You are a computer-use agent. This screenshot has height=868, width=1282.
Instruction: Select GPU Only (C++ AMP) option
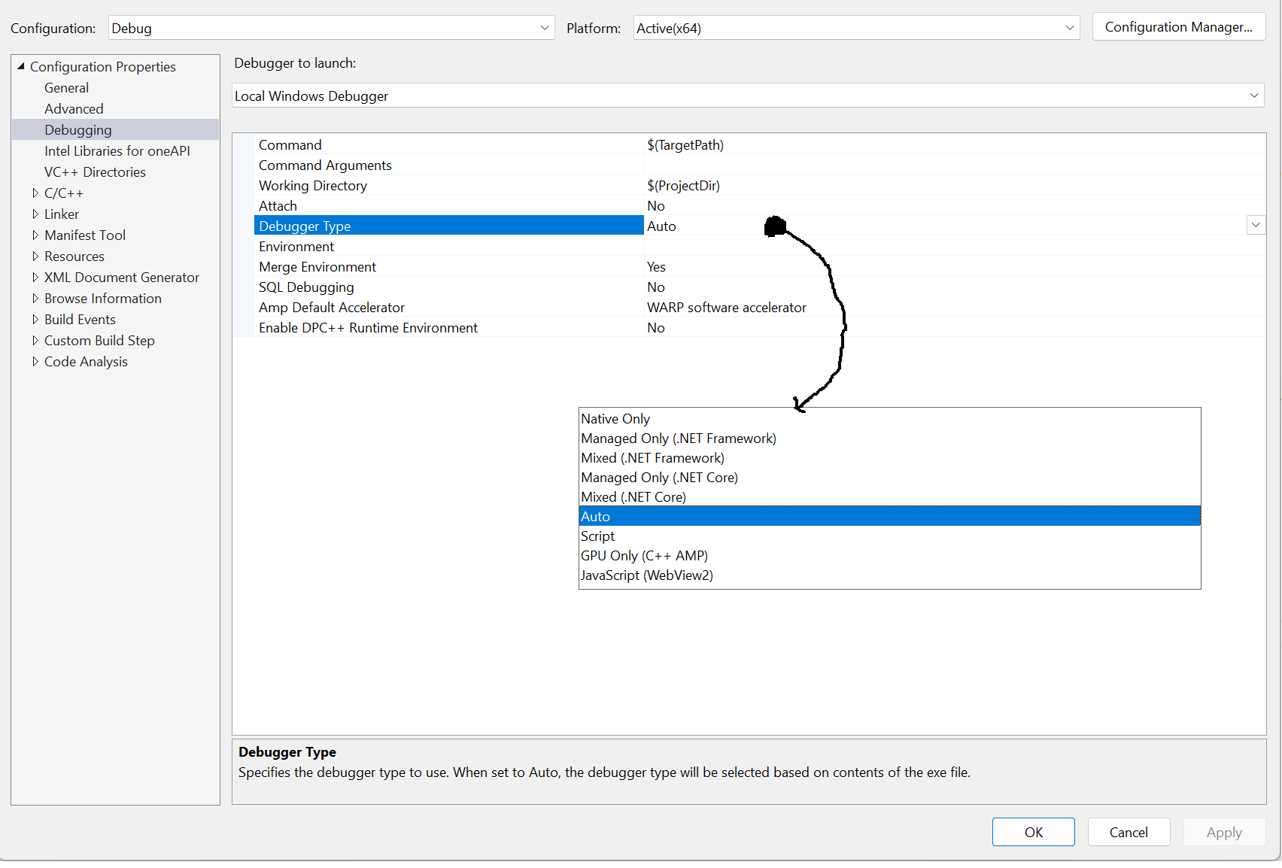(x=643, y=555)
